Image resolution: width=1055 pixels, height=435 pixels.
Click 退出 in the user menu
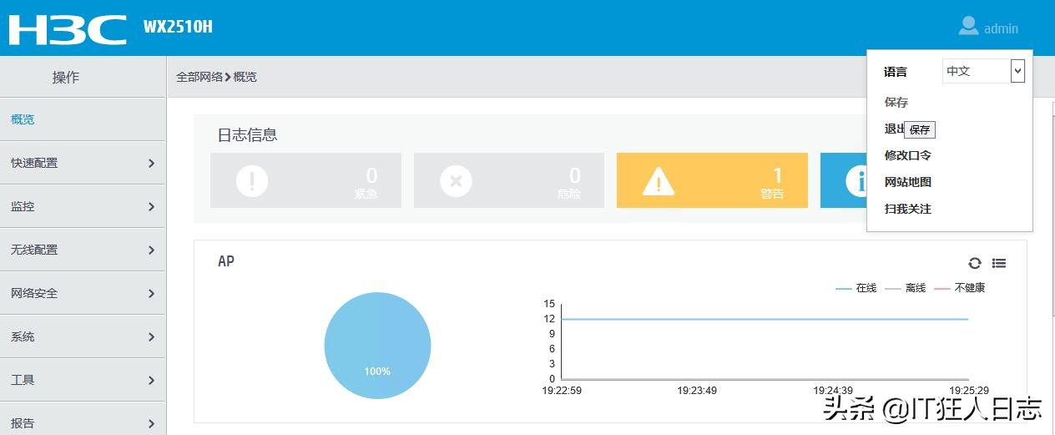pos(895,129)
